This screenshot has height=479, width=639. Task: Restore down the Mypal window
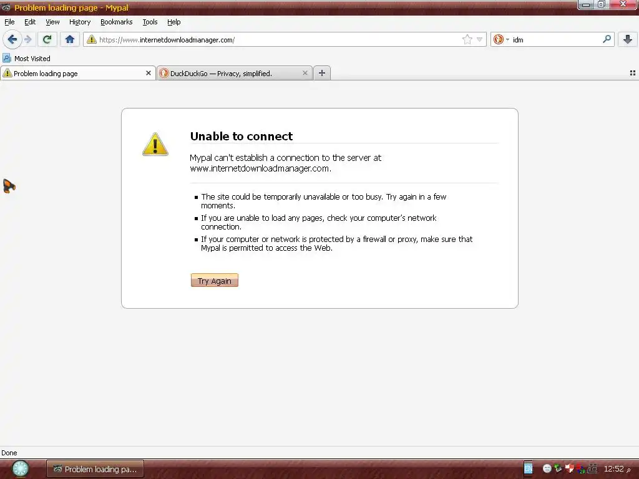(x=601, y=4)
